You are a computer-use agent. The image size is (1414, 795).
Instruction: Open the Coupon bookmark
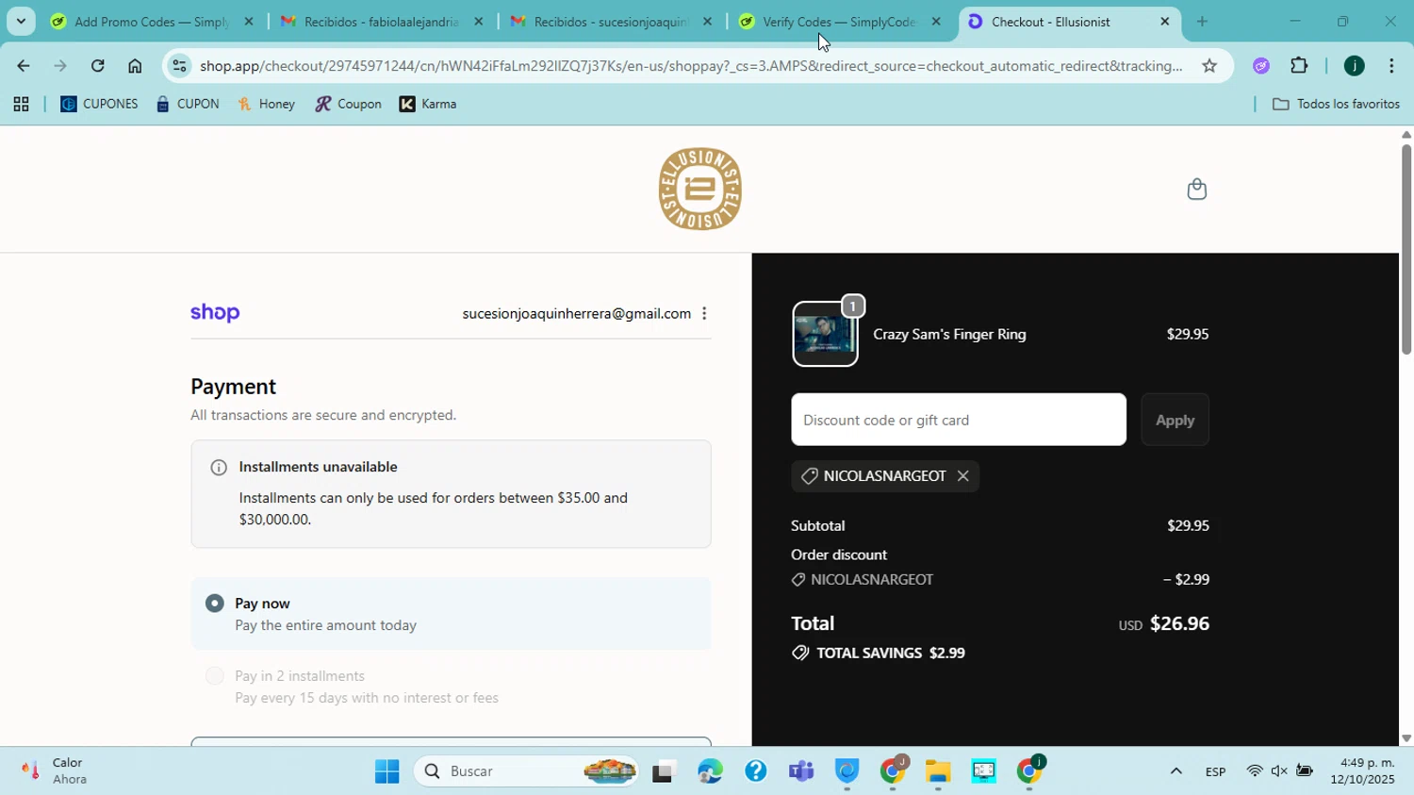[x=348, y=105]
